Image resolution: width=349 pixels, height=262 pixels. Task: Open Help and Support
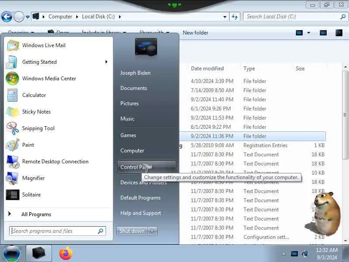click(x=140, y=213)
